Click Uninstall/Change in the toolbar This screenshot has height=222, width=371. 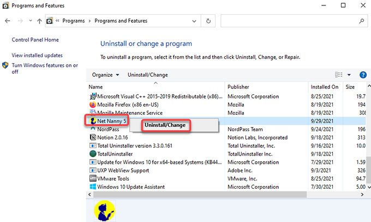point(148,75)
